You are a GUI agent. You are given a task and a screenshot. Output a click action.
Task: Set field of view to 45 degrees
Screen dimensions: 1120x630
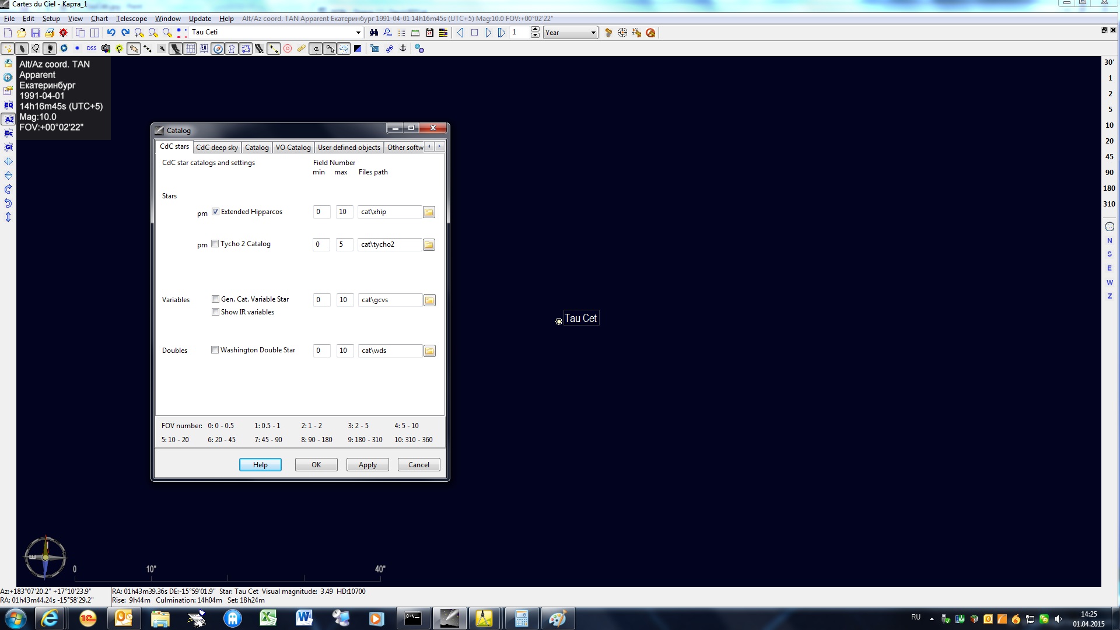[1109, 157]
